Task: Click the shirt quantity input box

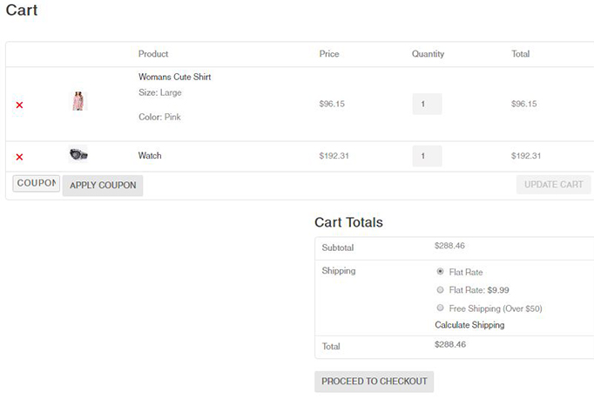Action: point(426,104)
